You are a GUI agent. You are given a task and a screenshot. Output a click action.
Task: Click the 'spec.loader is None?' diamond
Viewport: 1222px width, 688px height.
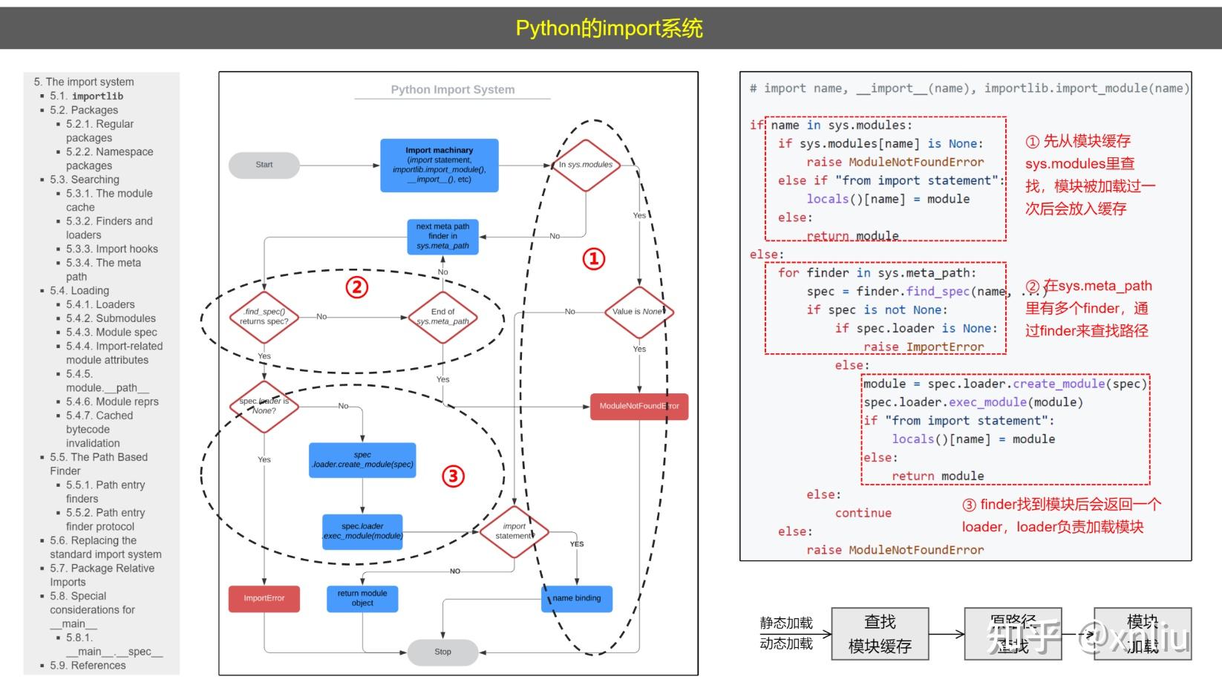(x=264, y=407)
